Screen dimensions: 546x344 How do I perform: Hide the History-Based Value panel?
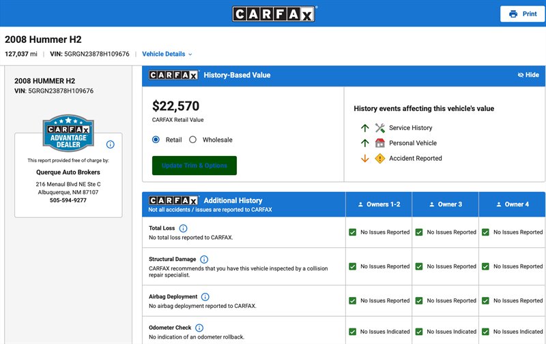pos(528,75)
